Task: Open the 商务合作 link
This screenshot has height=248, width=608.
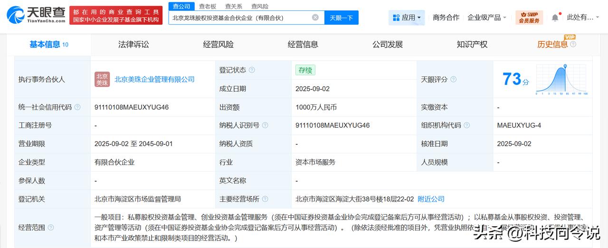Action: click(x=446, y=18)
